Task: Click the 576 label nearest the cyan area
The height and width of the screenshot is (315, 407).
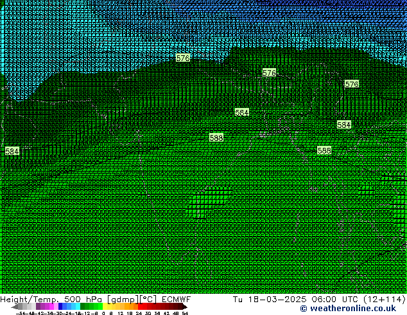Action: (183, 58)
